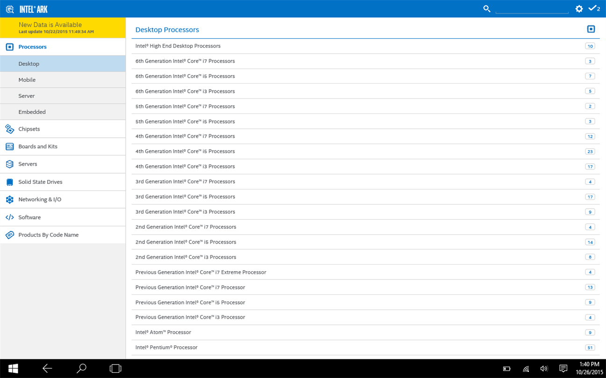Open the Servers category
This screenshot has width=606, height=378.
(x=63, y=164)
